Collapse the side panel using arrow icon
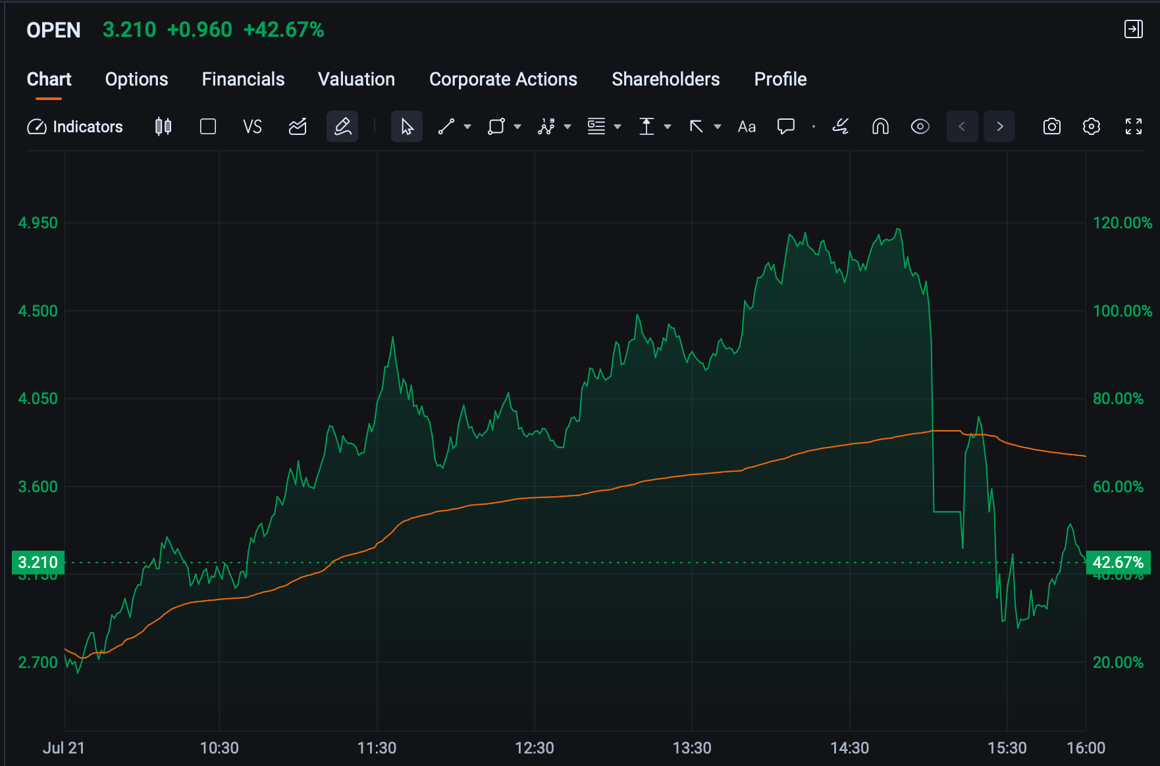This screenshot has height=766, width=1160. click(x=1133, y=29)
